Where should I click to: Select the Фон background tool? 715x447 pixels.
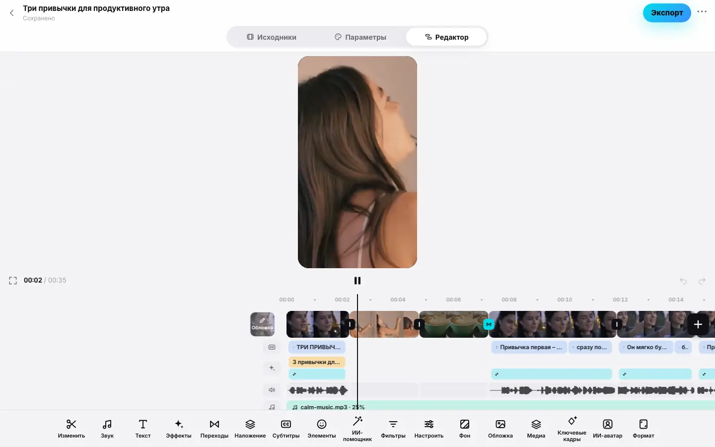pyautogui.click(x=465, y=429)
